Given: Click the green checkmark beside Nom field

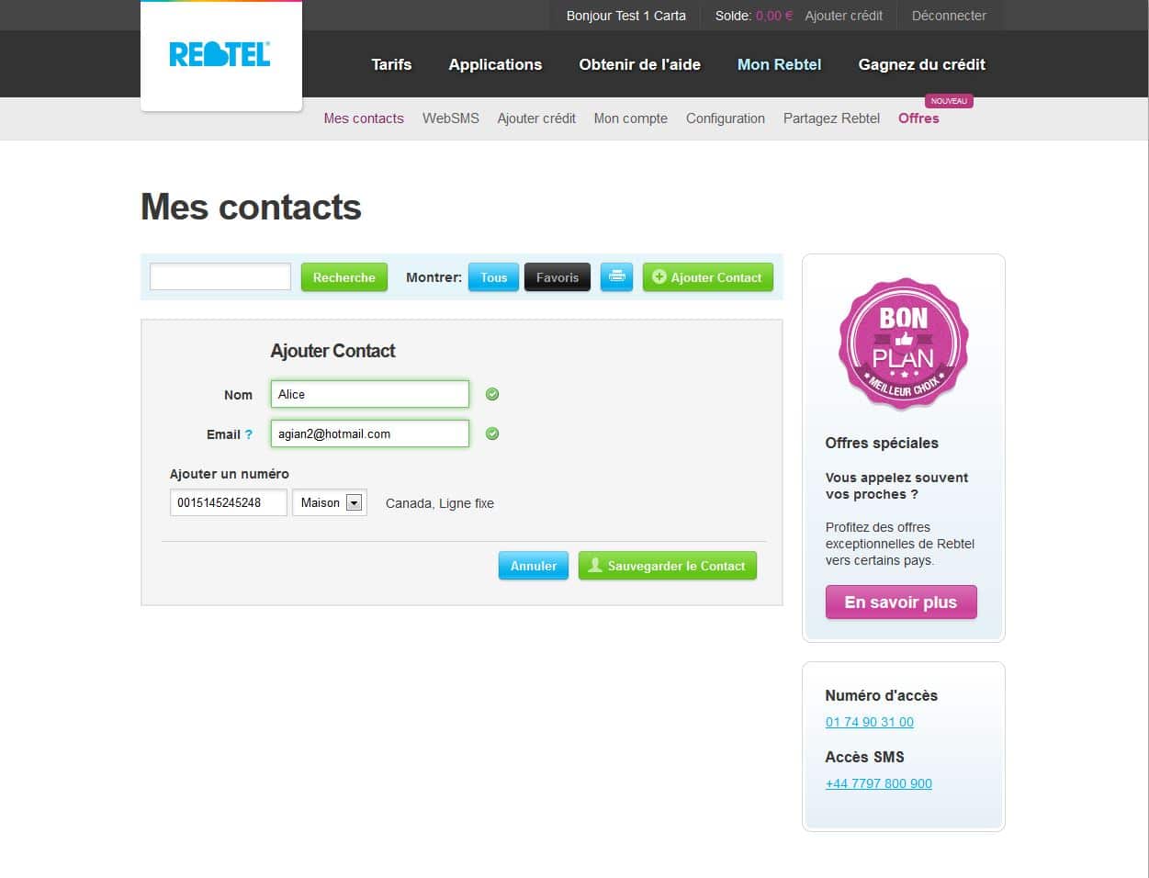Looking at the screenshot, I should [x=492, y=394].
